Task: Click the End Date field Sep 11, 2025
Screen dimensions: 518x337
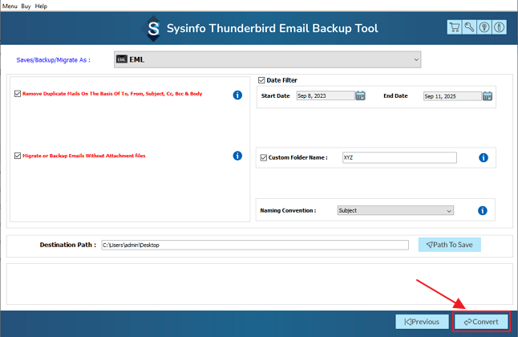Action: point(452,96)
